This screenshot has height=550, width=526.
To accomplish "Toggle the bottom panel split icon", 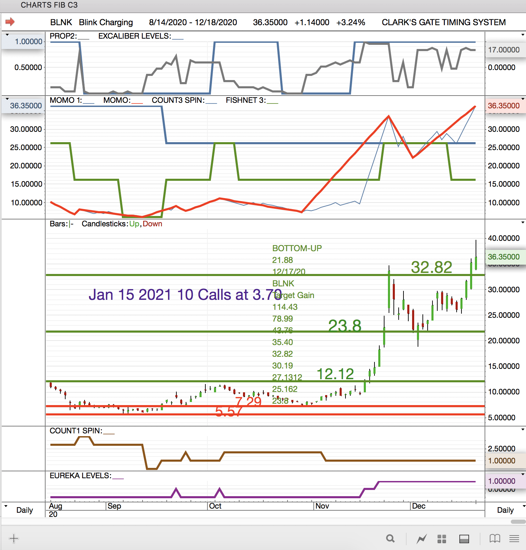I will 464,539.
